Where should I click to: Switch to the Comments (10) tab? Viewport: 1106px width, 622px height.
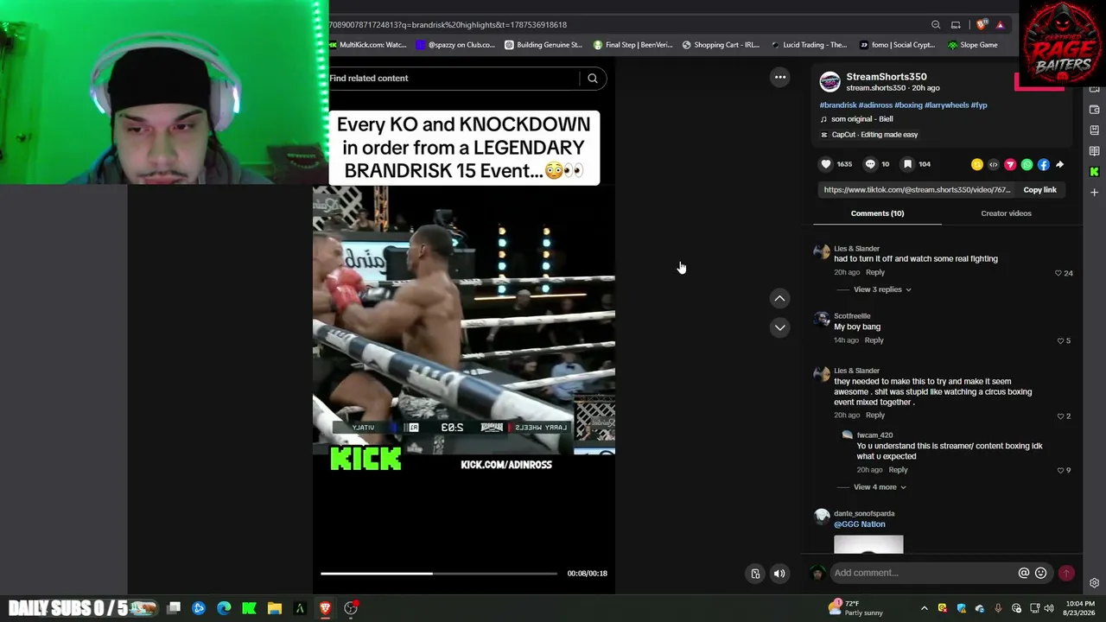(x=877, y=213)
